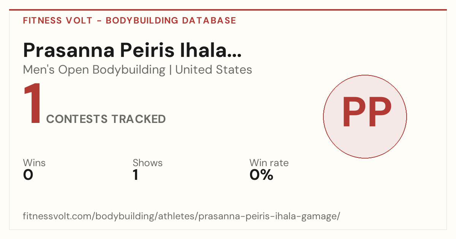Open the fitnessvolt.com athlete URL link

pos(182,216)
